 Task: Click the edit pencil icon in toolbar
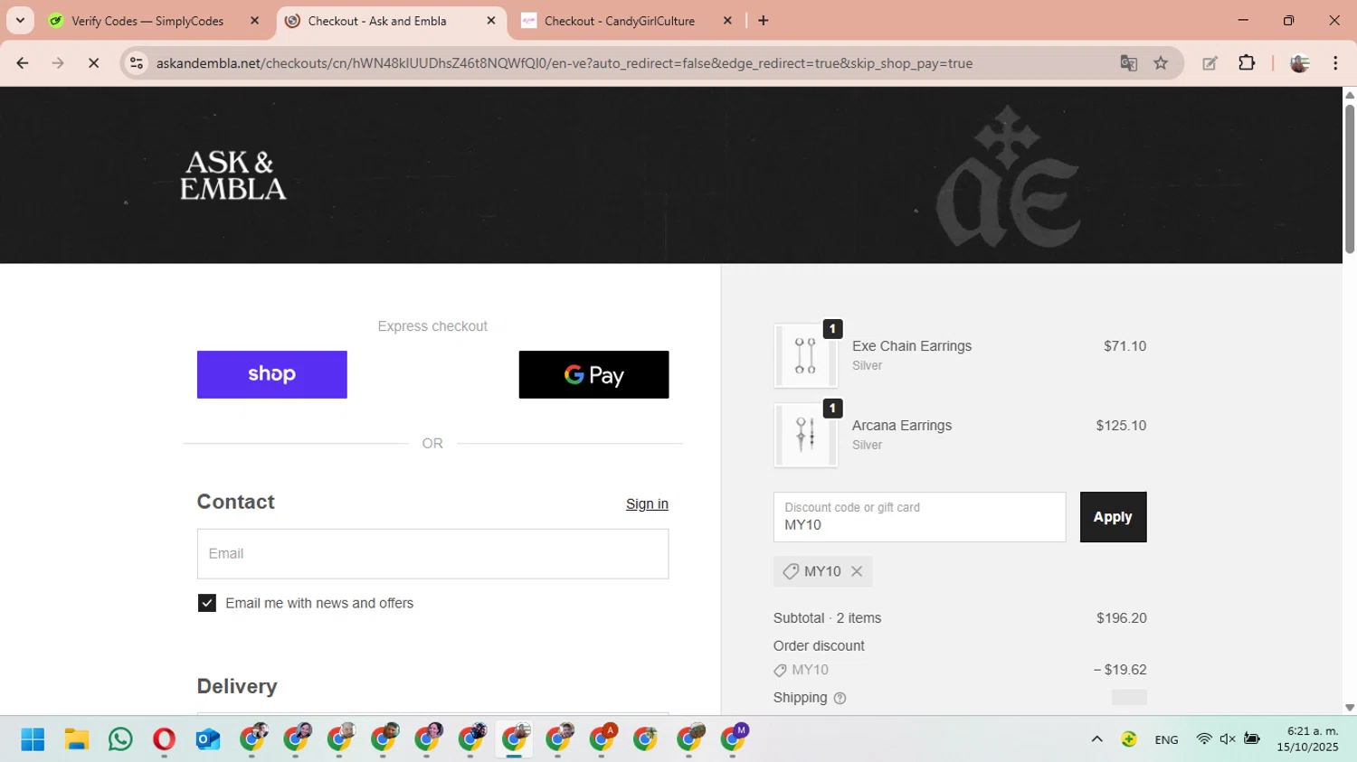click(x=1210, y=63)
